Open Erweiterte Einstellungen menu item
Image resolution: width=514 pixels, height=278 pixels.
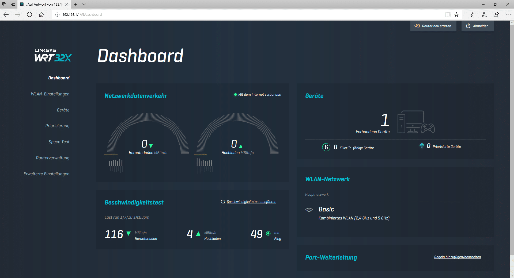tap(47, 174)
